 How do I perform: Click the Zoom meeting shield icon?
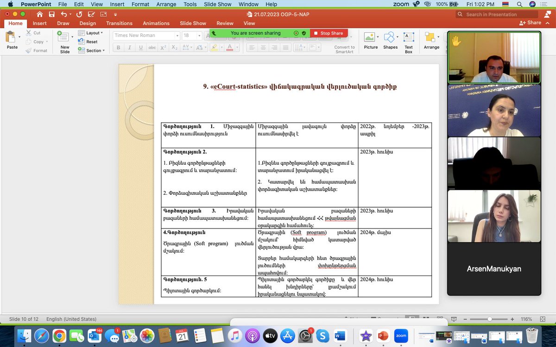click(x=303, y=33)
